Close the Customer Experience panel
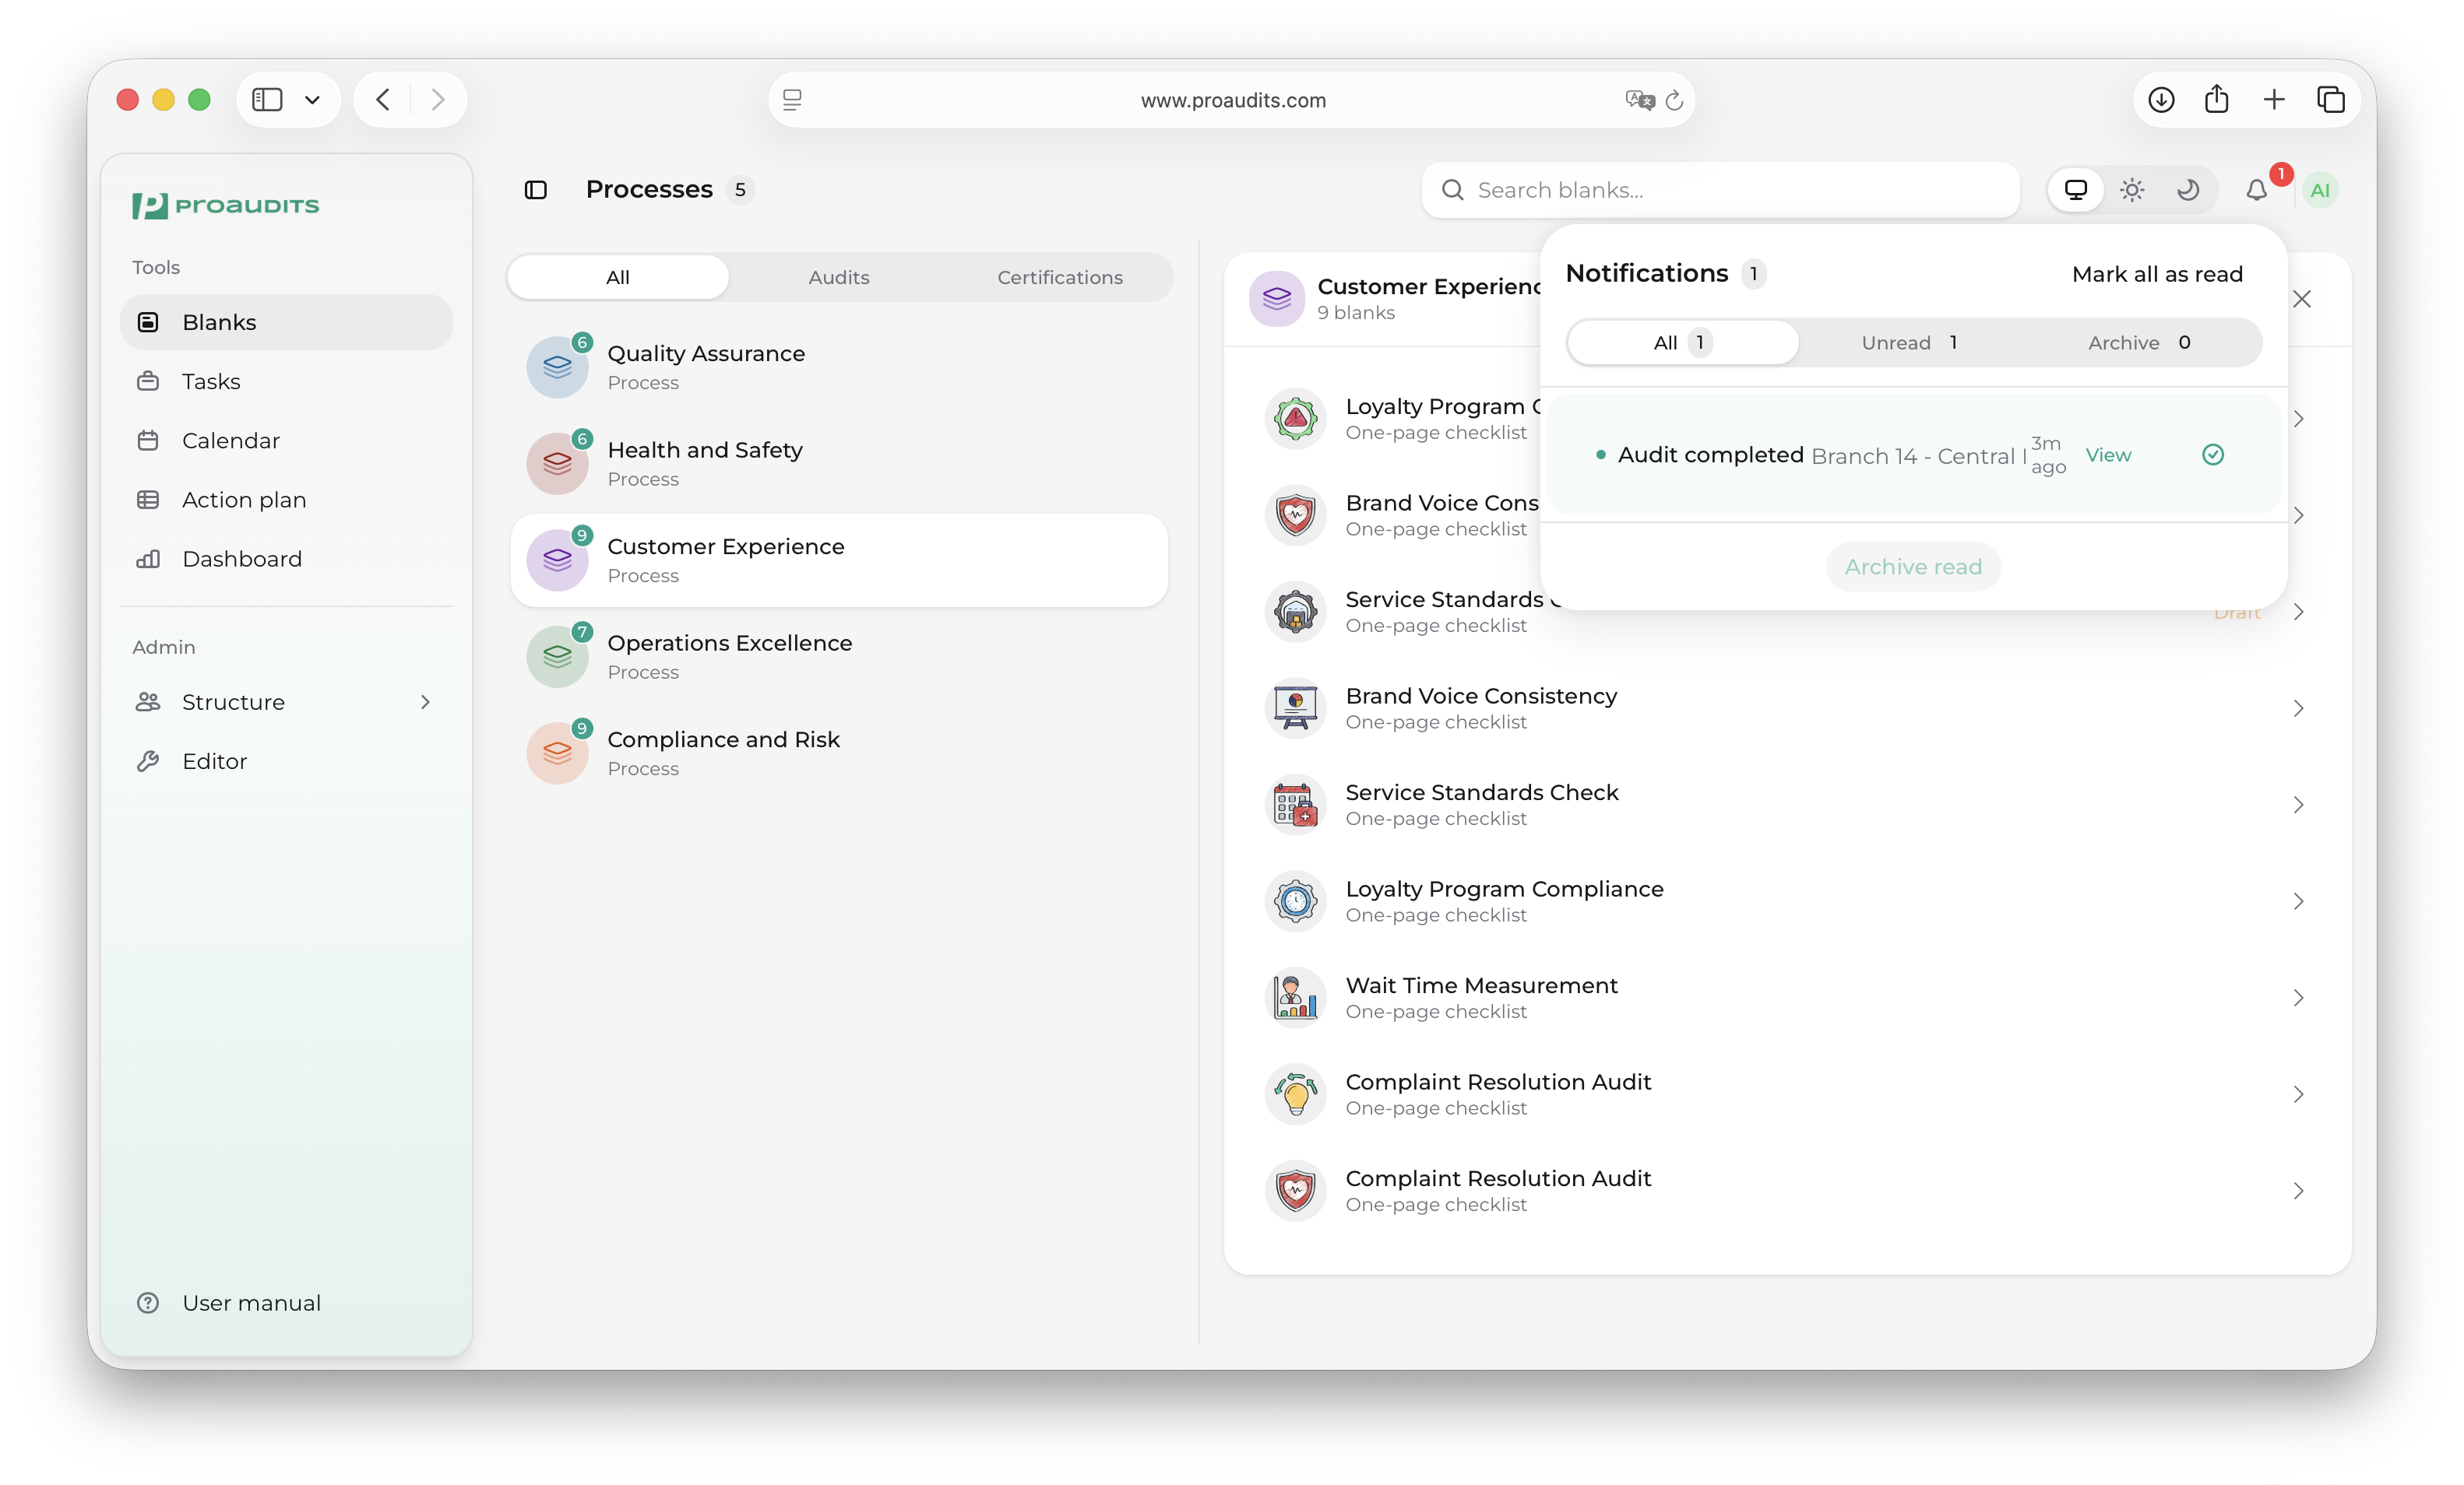 click(x=2301, y=299)
